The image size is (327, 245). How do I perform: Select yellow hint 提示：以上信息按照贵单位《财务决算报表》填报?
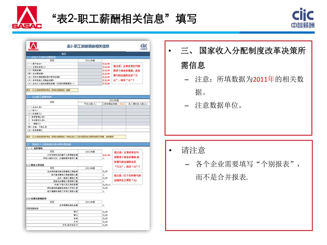click(x=52, y=90)
